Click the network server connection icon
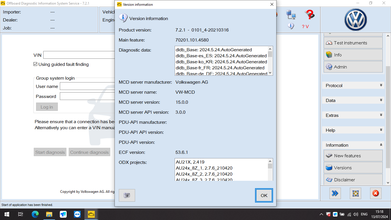The height and width of the screenshot is (220, 391). click(291, 15)
